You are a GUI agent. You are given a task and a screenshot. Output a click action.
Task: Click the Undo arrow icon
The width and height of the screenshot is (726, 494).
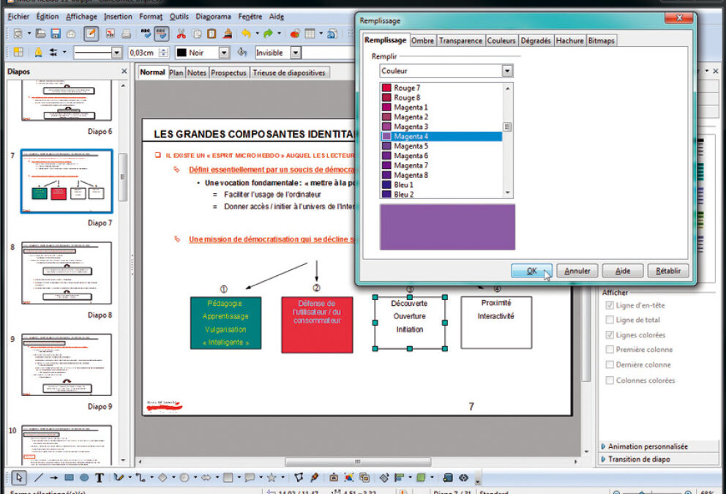245,34
